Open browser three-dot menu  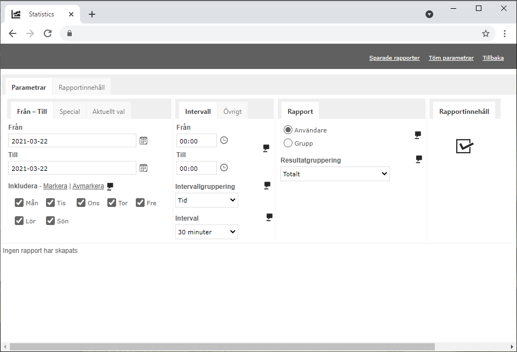click(504, 33)
